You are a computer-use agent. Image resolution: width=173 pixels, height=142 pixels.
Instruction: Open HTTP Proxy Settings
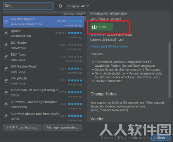coord(22,127)
